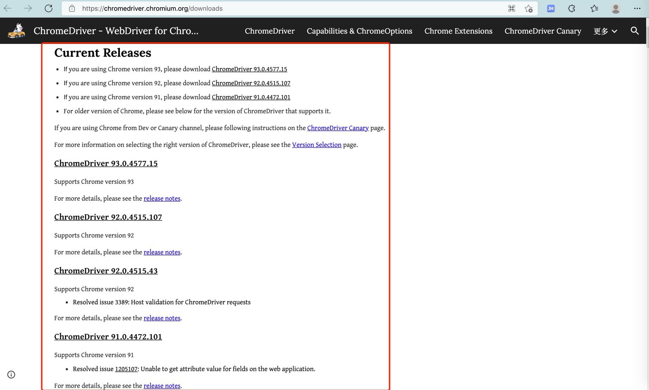Open release notes under ChromeDriver 92.0.4515.107
649x390 pixels.
[162, 252]
